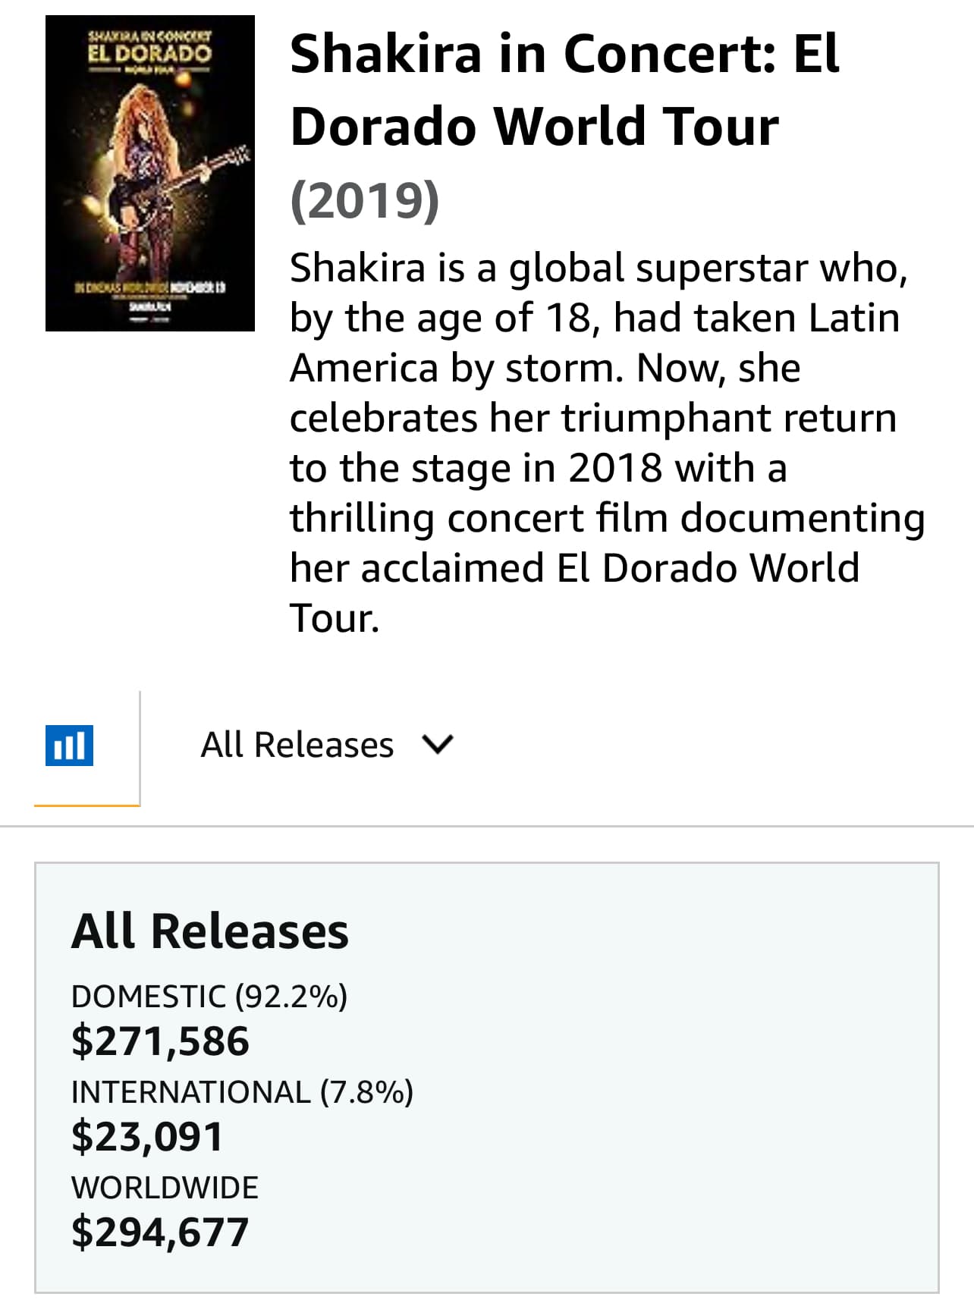The image size is (974, 1300).
Task: Click the DOMESTIC (92.2%) label
Action: point(209,996)
